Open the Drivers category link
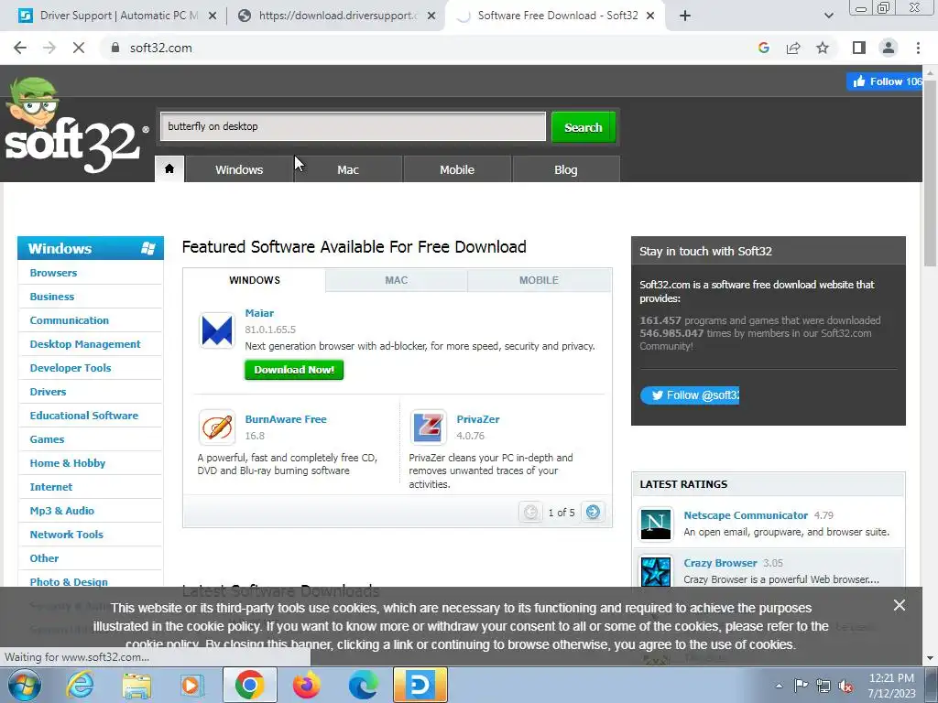This screenshot has width=938, height=703. [48, 392]
